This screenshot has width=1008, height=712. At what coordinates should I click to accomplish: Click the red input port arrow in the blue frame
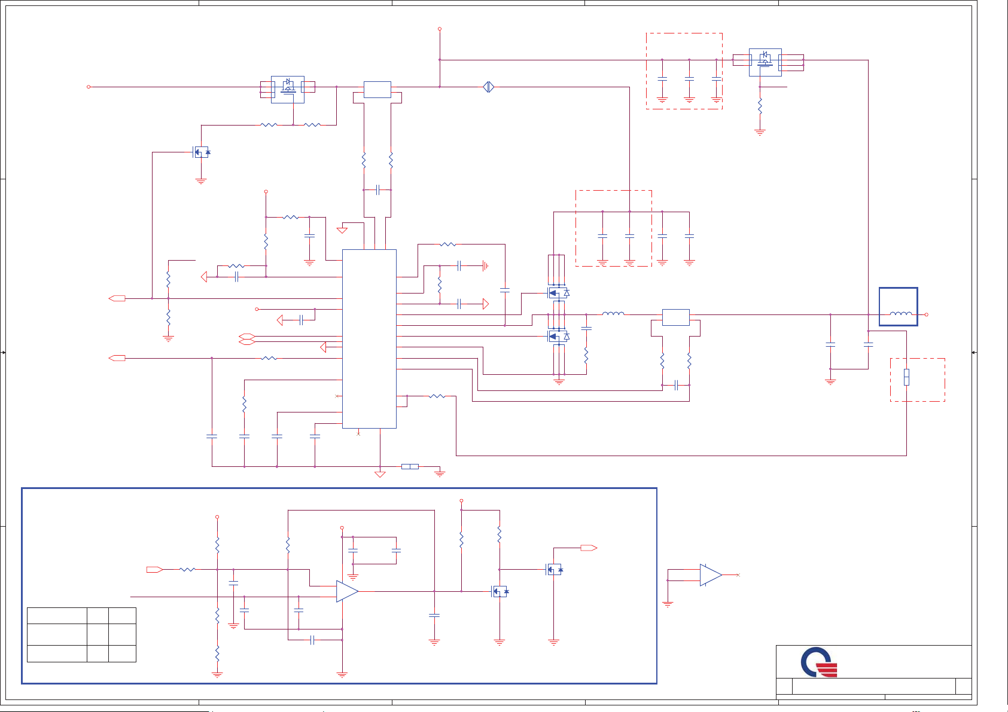tap(155, 570)
